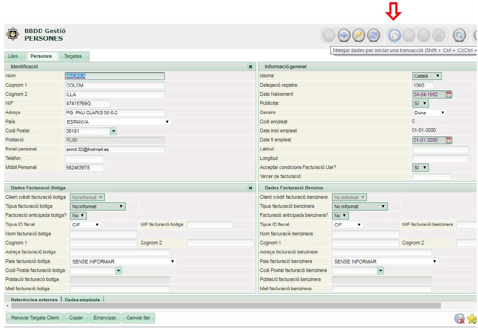Click the magnifying glass search icon
This screenshot has height=328, width=478.
(x=459, y=35)
